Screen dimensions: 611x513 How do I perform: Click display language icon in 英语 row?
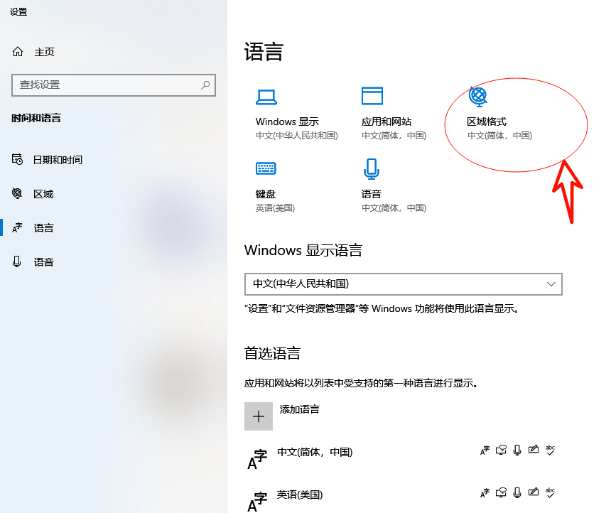tap(485, 493)
